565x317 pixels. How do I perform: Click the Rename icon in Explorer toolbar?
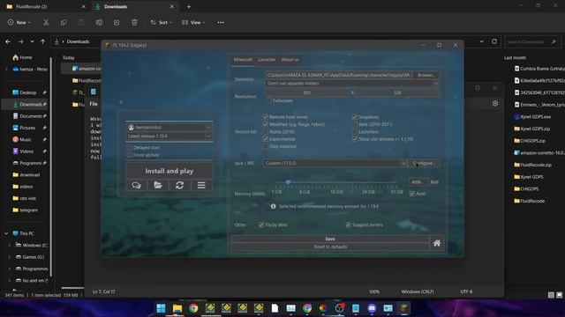pyautogui.click(x=99, y=22)
